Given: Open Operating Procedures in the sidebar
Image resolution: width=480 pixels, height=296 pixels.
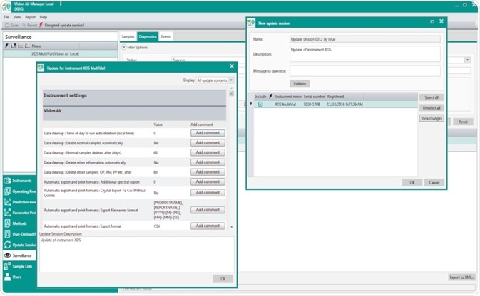Looking at the screenshot, I should coord(19,191).
